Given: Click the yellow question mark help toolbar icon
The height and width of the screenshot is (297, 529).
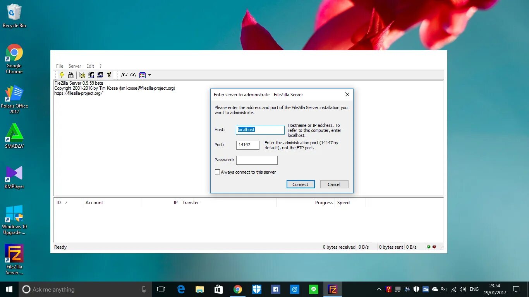Looking at the screenshot, I should (x=109, y=75).
